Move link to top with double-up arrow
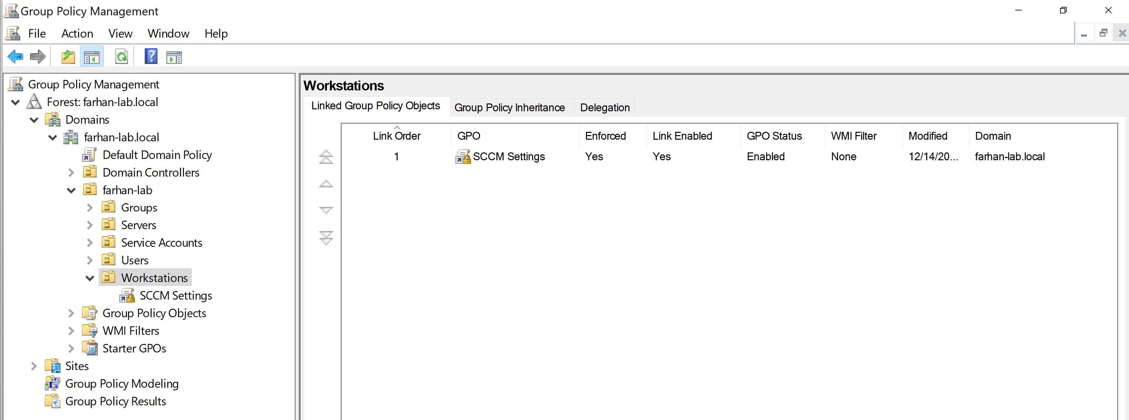The width and height of the screenshot is (1129, 420). [x=326, y=157]
